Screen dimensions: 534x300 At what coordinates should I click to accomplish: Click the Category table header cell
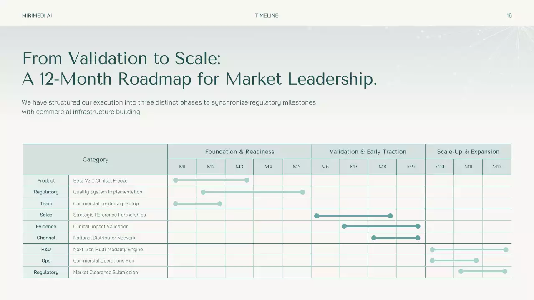(x=95, y=160)
